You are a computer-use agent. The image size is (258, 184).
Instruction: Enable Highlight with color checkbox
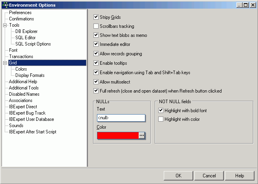point(161,119)
